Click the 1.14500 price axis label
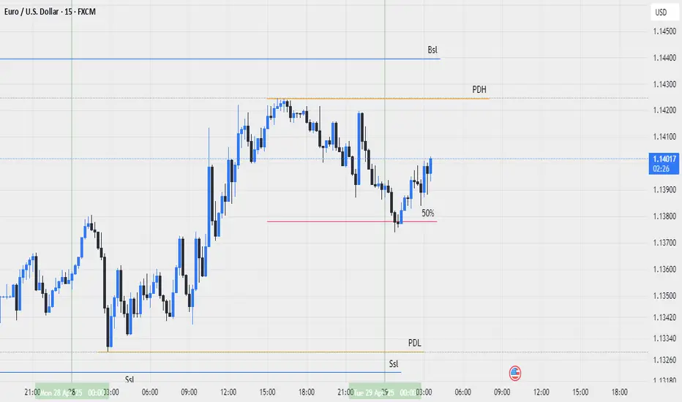682x402 pixels. pos(664,31)
